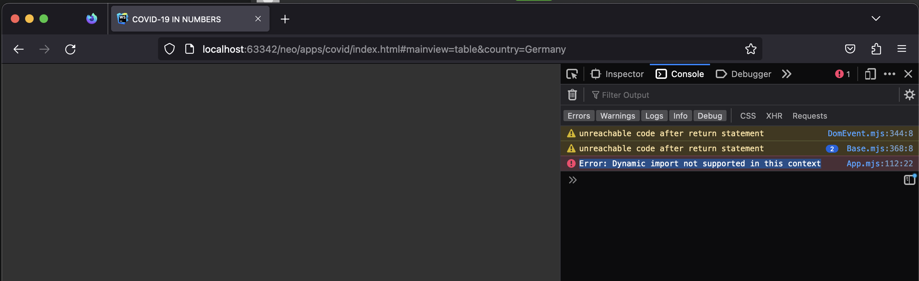
Task: Switch to the Inspector panel
Action: (x=617, y=74)
